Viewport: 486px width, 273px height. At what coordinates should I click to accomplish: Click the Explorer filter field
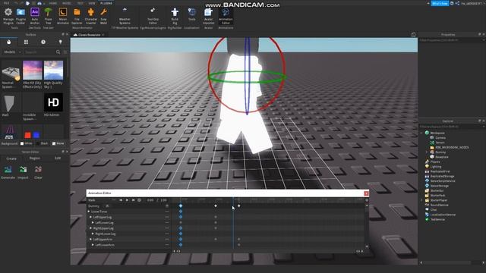pyautogui.click(x=451, y=127)
